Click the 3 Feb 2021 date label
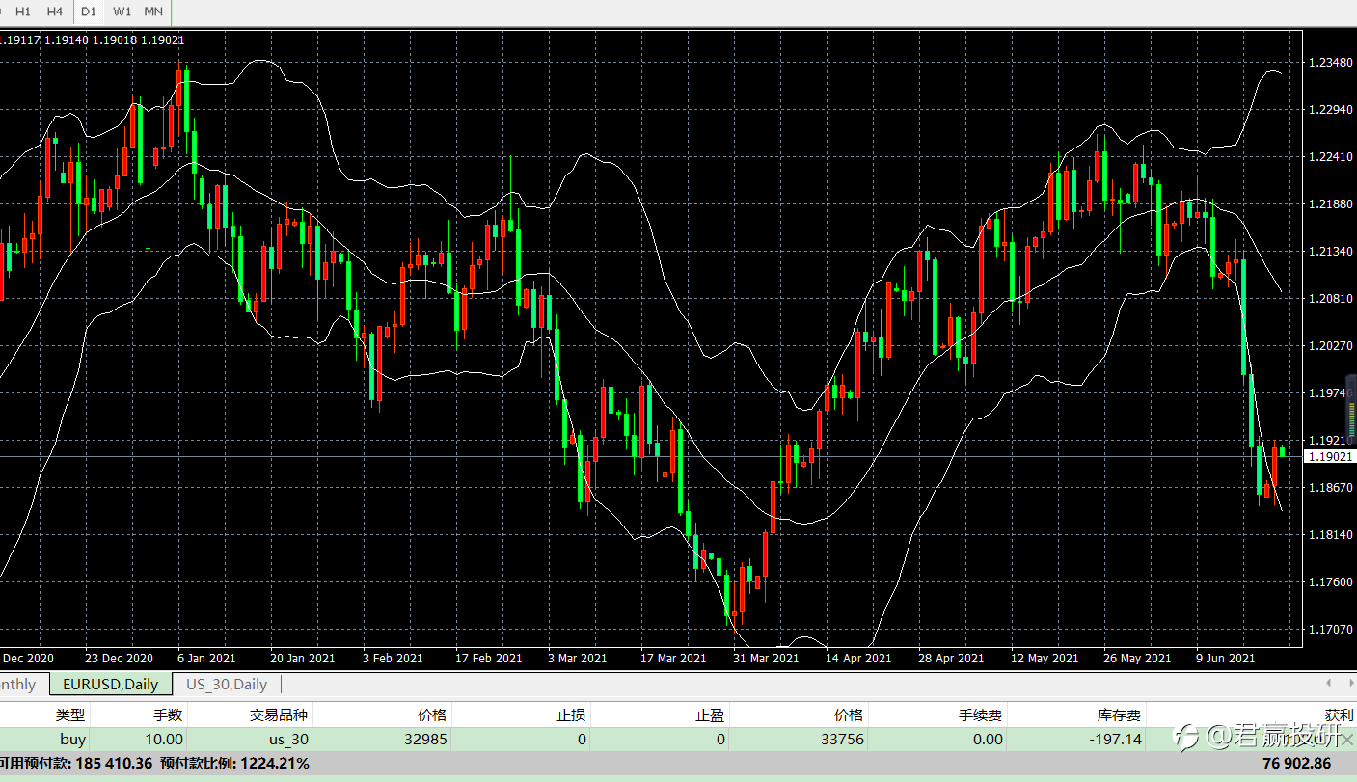The height and width of the screenshot is (782, 1357). (x=392, y=659)
